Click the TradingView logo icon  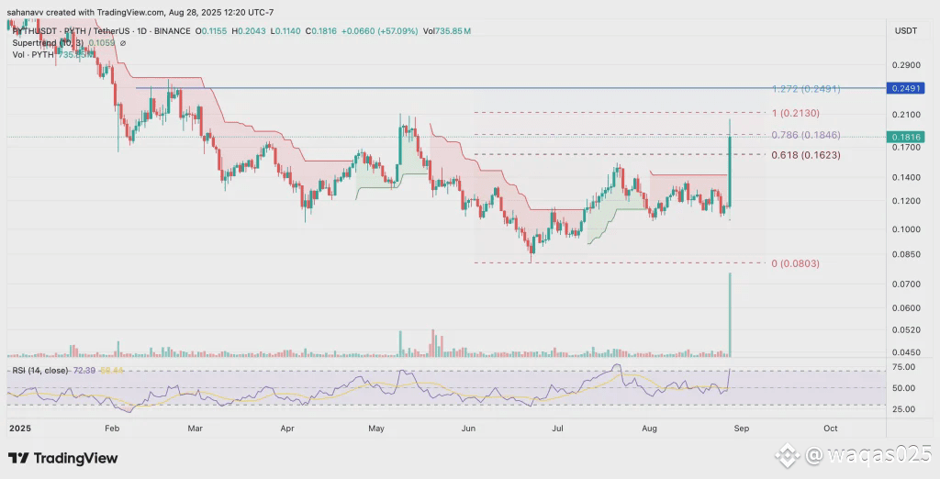point(18,459)
